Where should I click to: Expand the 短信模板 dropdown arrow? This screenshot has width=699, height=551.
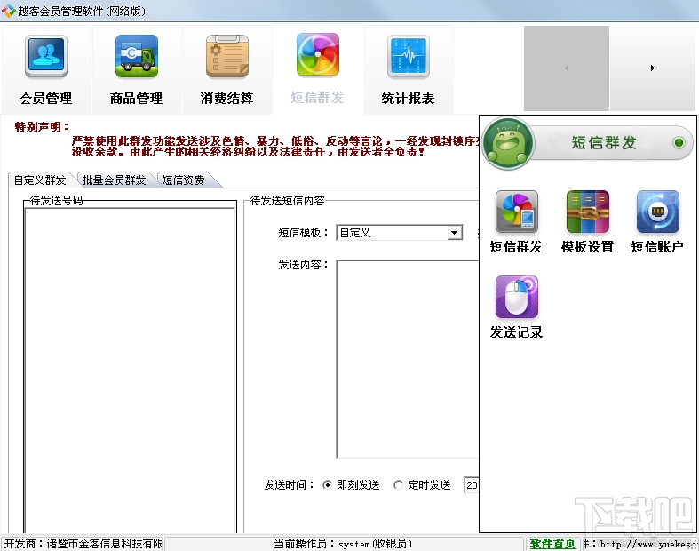coord(454,233)
